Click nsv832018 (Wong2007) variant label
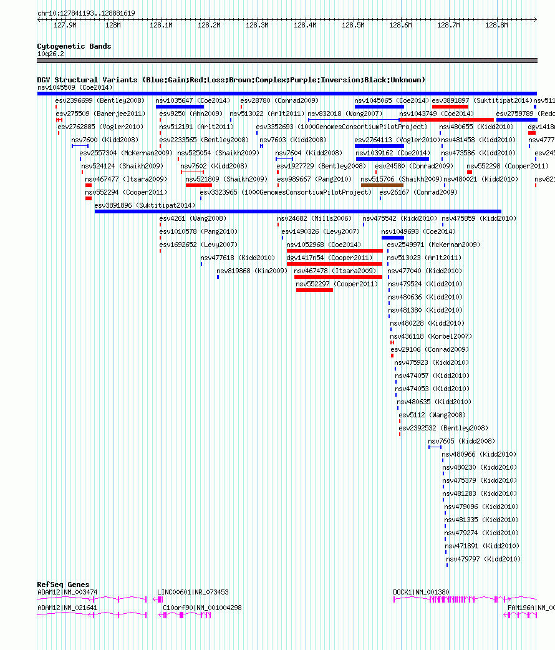This screenshot has width=555, height=650. pos(345,114)
